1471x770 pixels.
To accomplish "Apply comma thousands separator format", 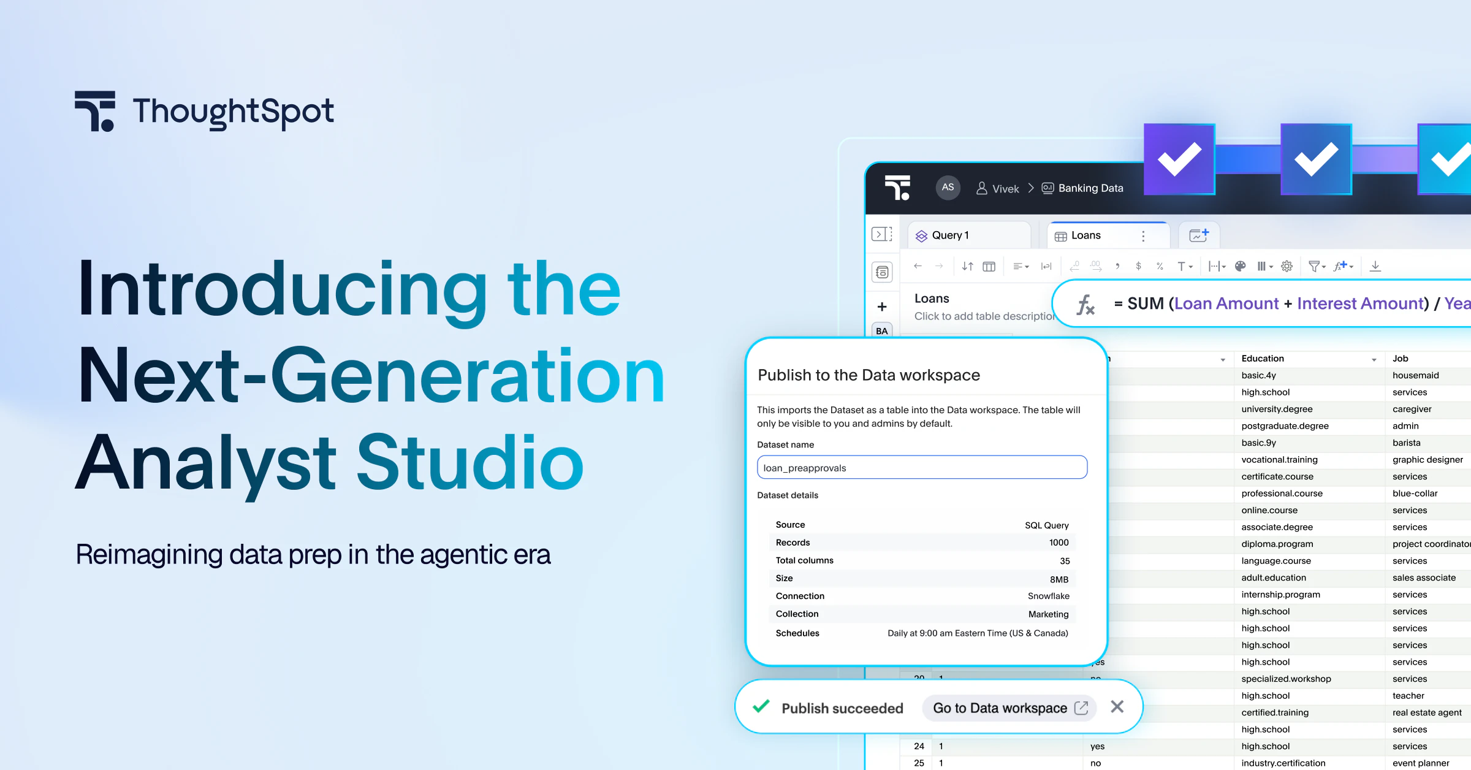I will (1117, 266).
